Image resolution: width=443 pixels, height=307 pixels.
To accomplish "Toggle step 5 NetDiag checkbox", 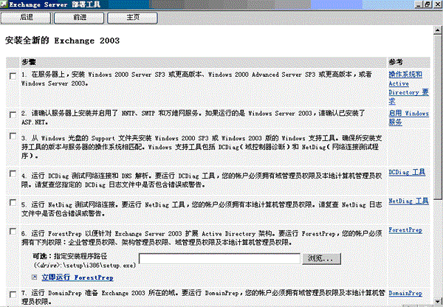I will click(13, 202).
